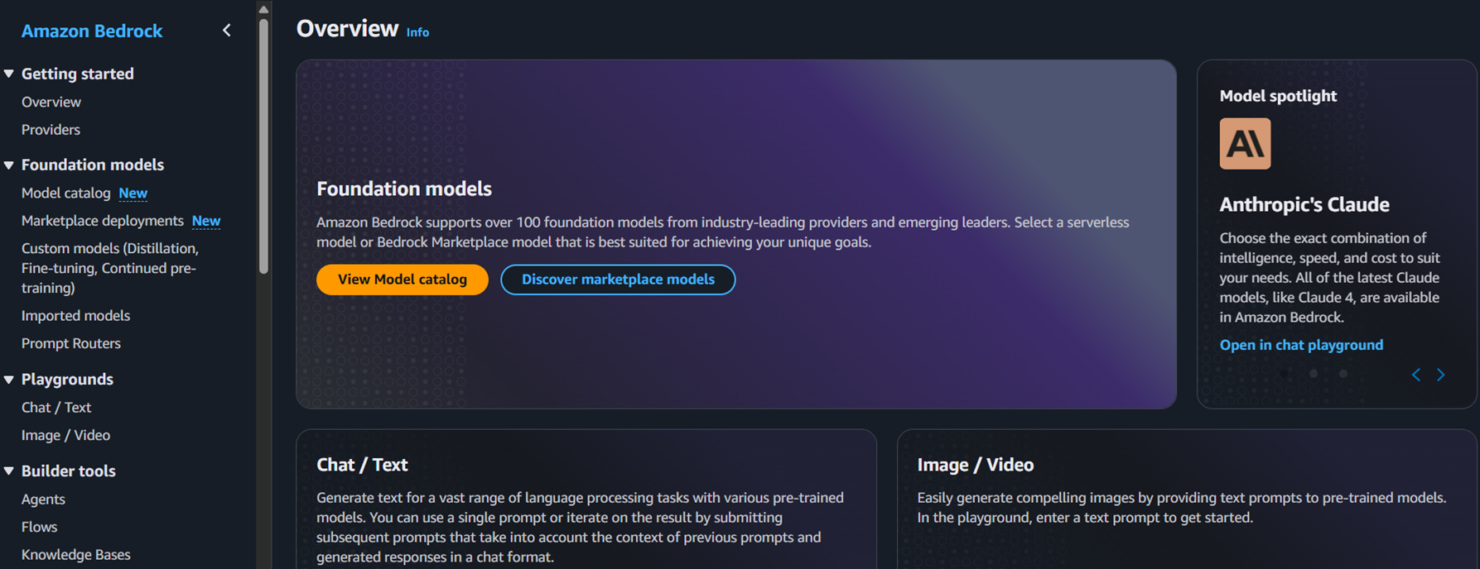Viewport: 1480px width, 569px height.
Task: Open in chat playground link
Action: point(1301,345)
